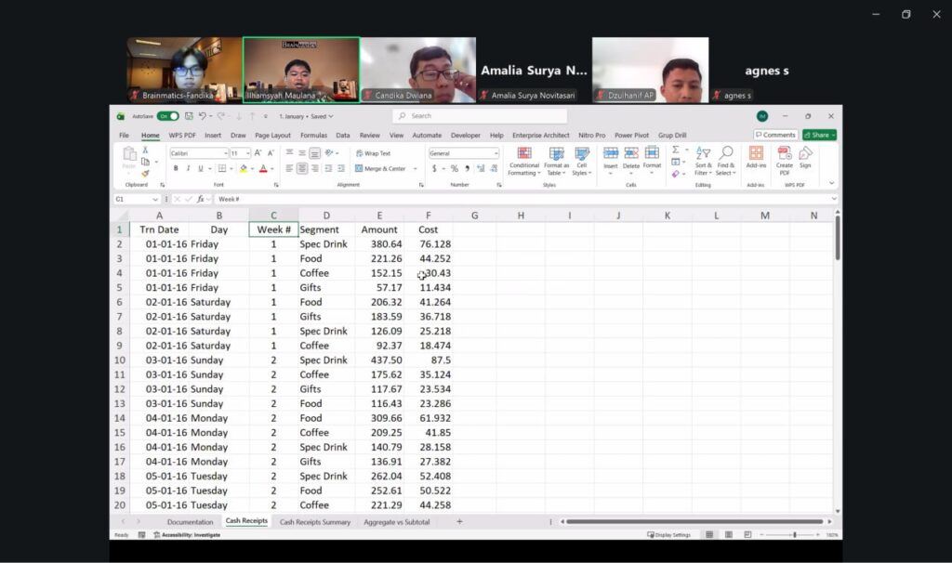Image resolution: width=952 pixels, height=563 pixels.
Task: Apply bold formatting with the B icon
Action: [176, 168]
